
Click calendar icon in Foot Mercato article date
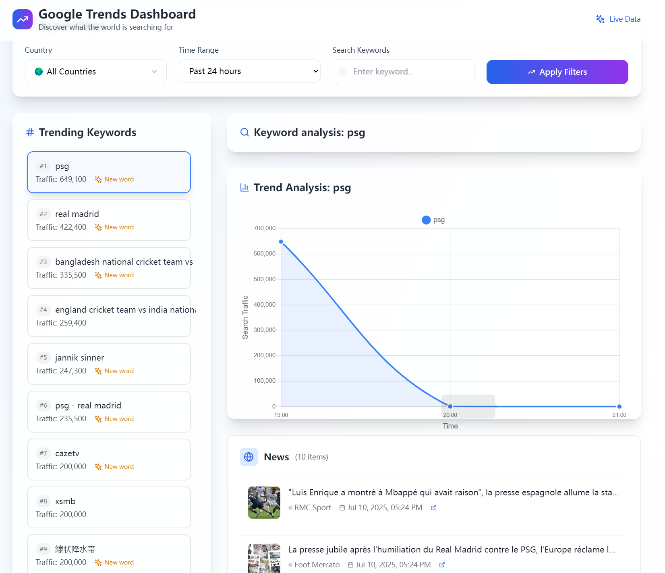[350, 565]
